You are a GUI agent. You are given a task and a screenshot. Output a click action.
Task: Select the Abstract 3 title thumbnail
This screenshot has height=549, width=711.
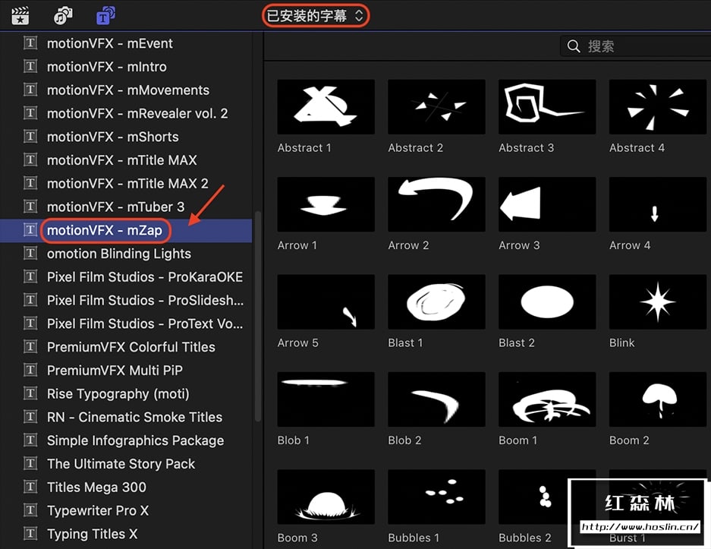pyautogui.click(x=547, y=106)
